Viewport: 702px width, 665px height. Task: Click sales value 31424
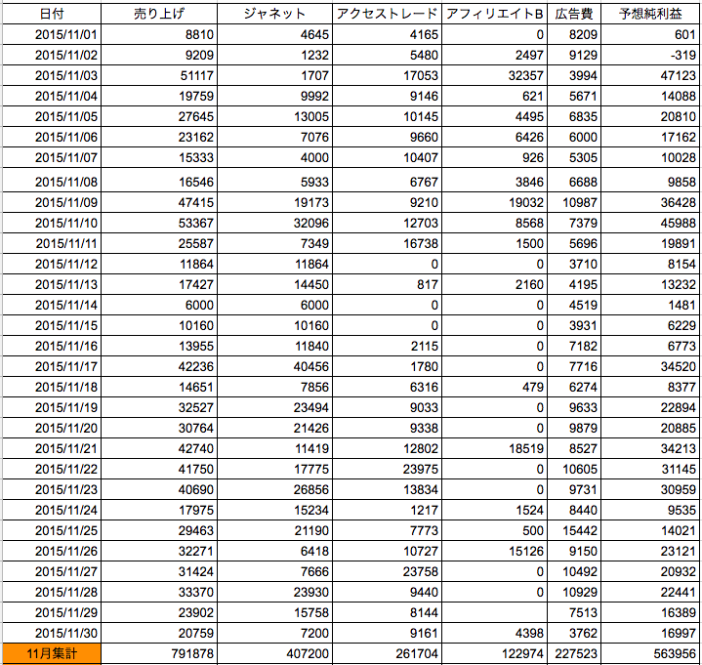pyautogui.click(x=159, y=572)
